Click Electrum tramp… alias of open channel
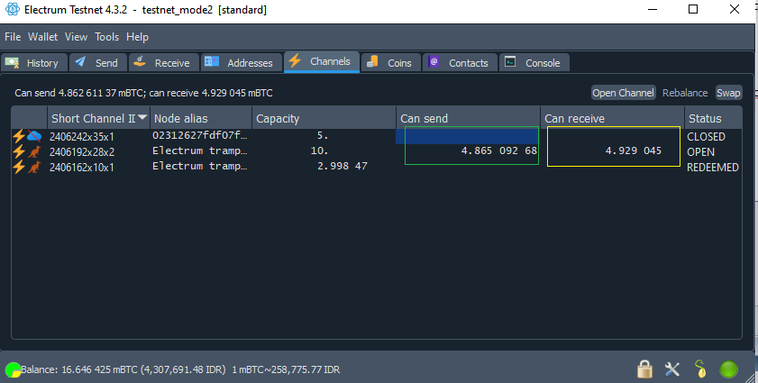Screen dimensions: 758x383 pyautogui.click(x=200, y=151)
